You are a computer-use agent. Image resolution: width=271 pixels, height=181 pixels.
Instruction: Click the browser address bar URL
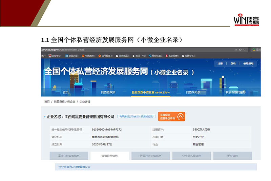(63, 50)
